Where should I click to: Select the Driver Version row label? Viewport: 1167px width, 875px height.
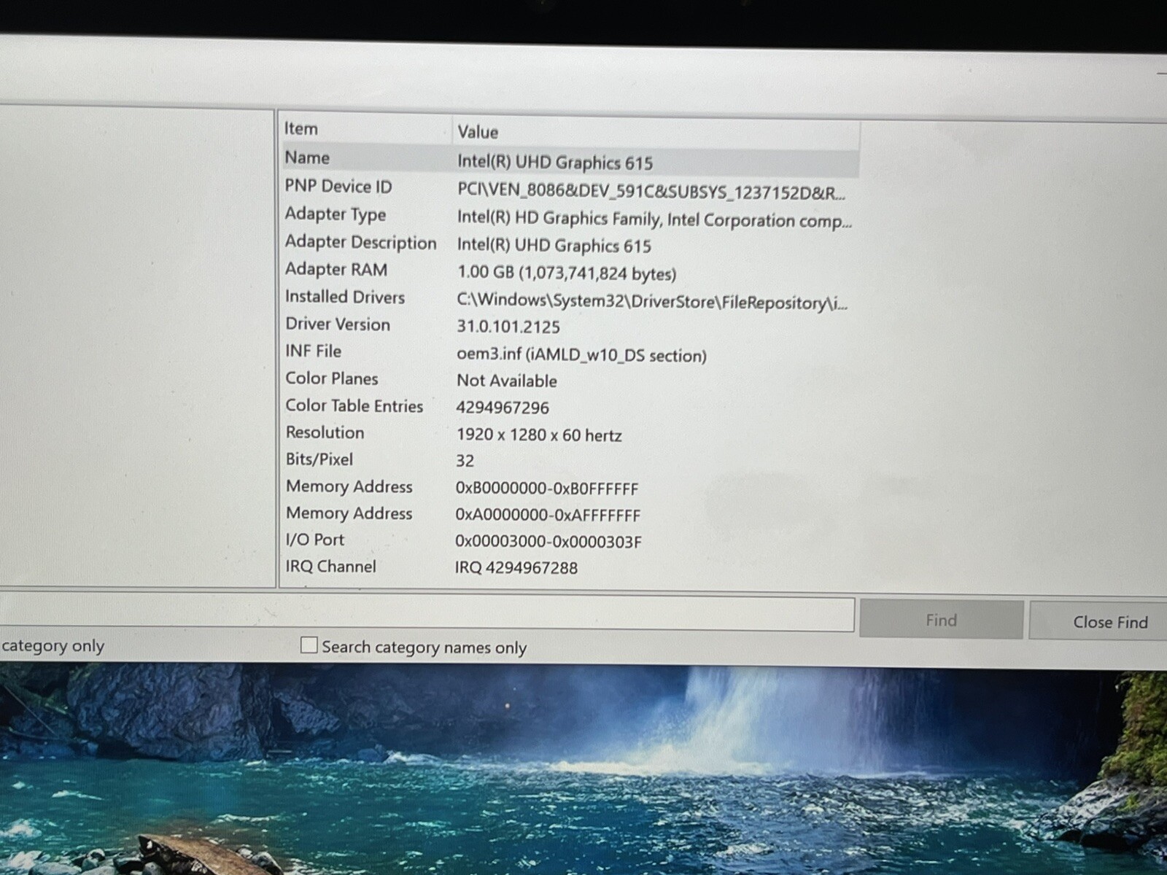338,324
